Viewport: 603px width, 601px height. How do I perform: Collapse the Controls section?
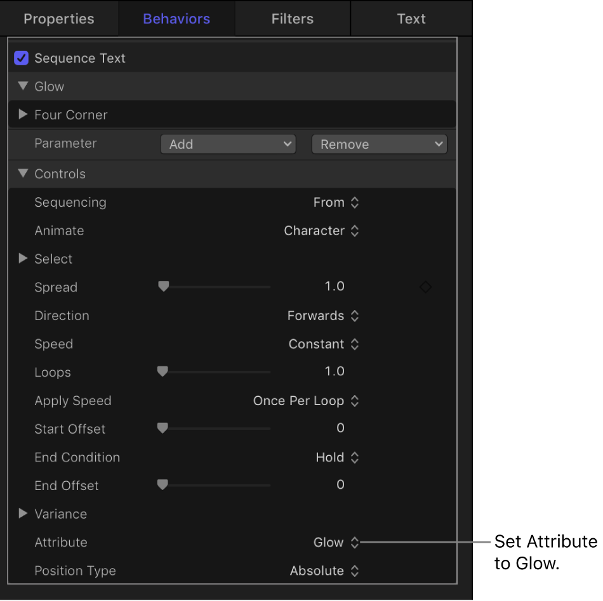[23, 174]
